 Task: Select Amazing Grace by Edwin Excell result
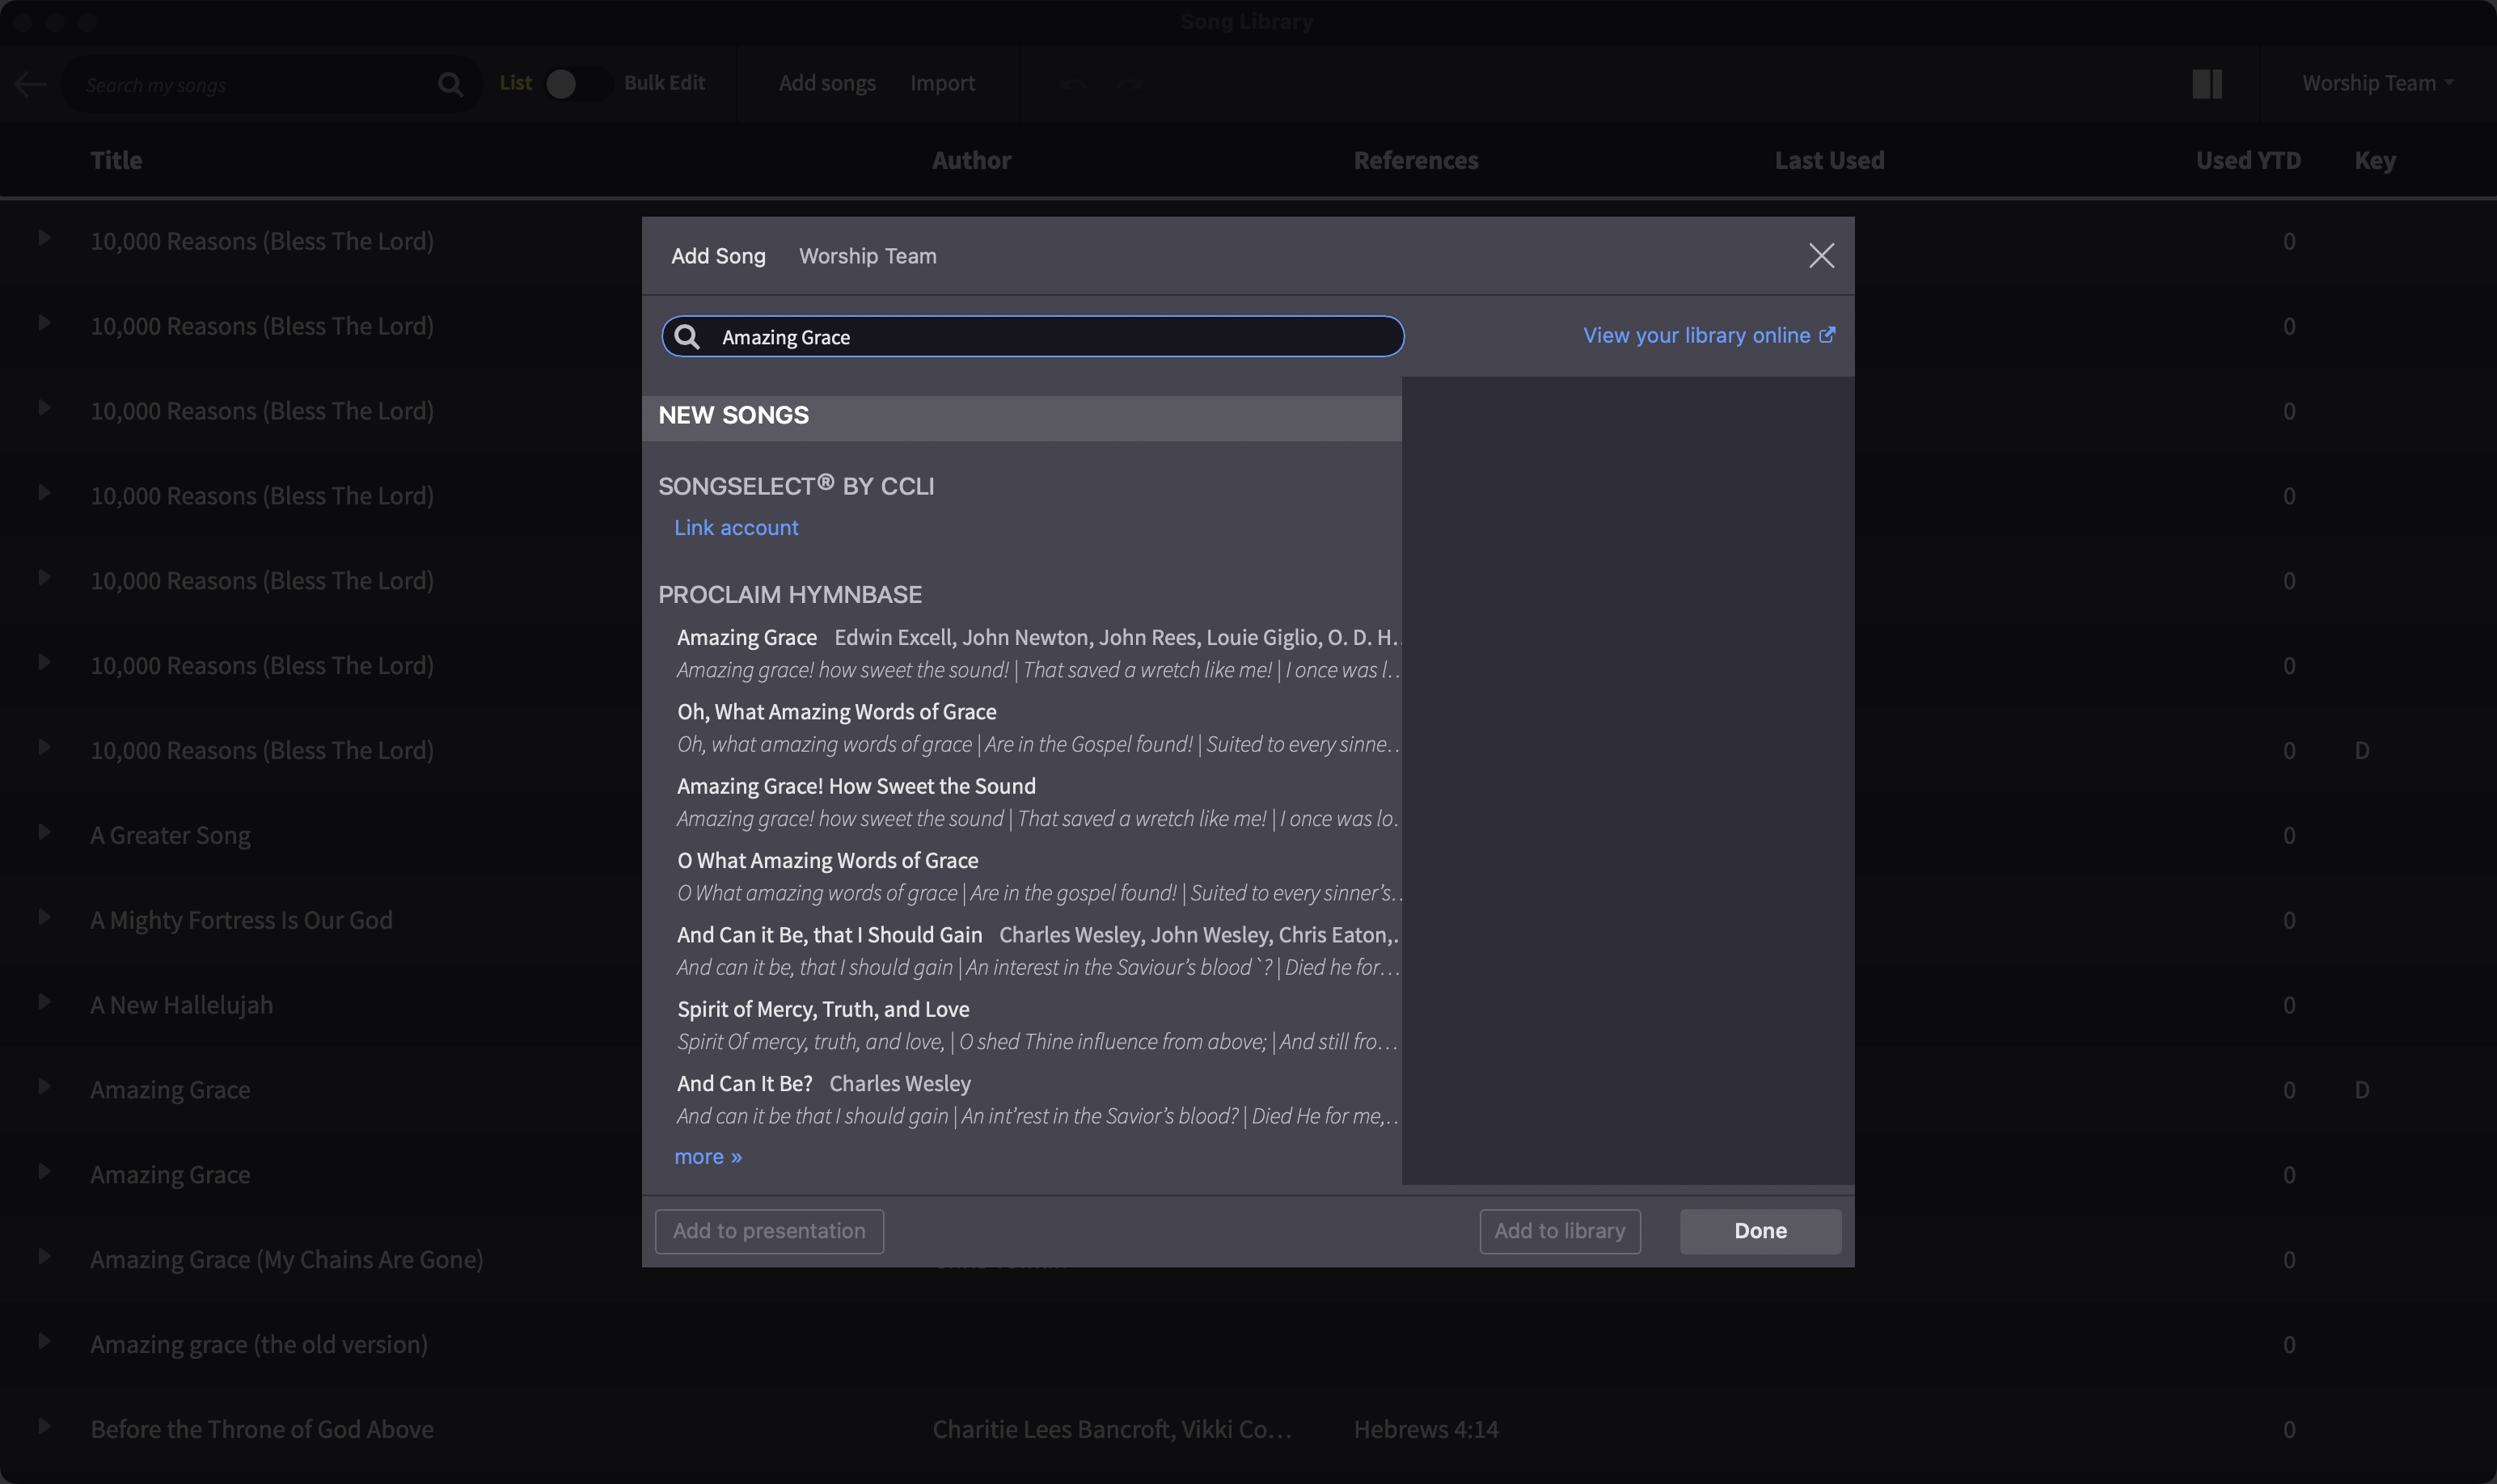(x=1038, y=653)
